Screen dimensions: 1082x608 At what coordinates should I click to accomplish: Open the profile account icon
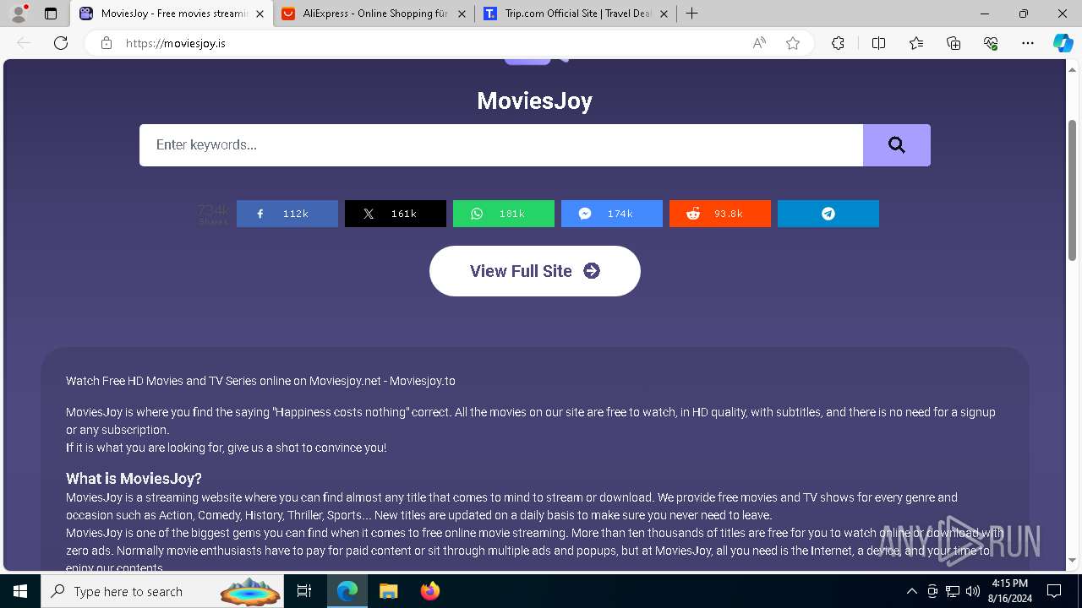pyautogui.click(x=19, y=14)
